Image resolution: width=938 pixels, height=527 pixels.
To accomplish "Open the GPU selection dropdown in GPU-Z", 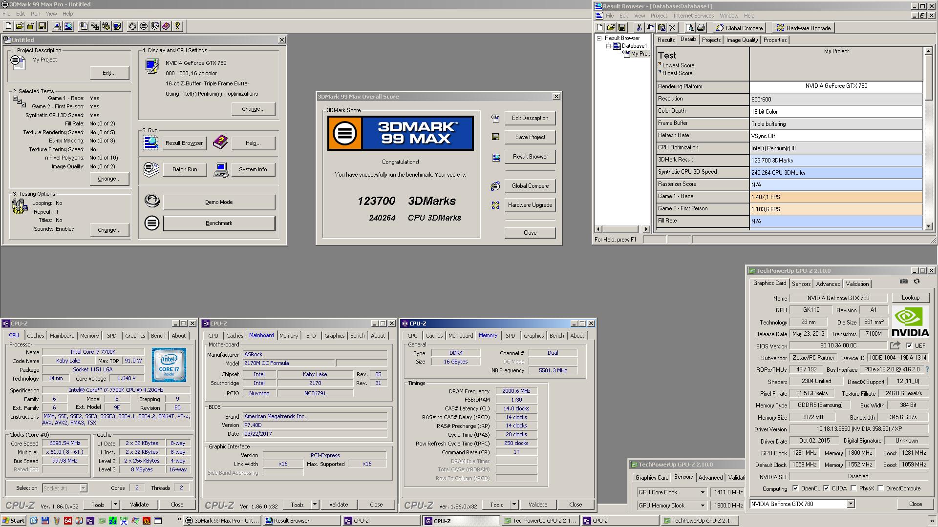I will 851,504.
